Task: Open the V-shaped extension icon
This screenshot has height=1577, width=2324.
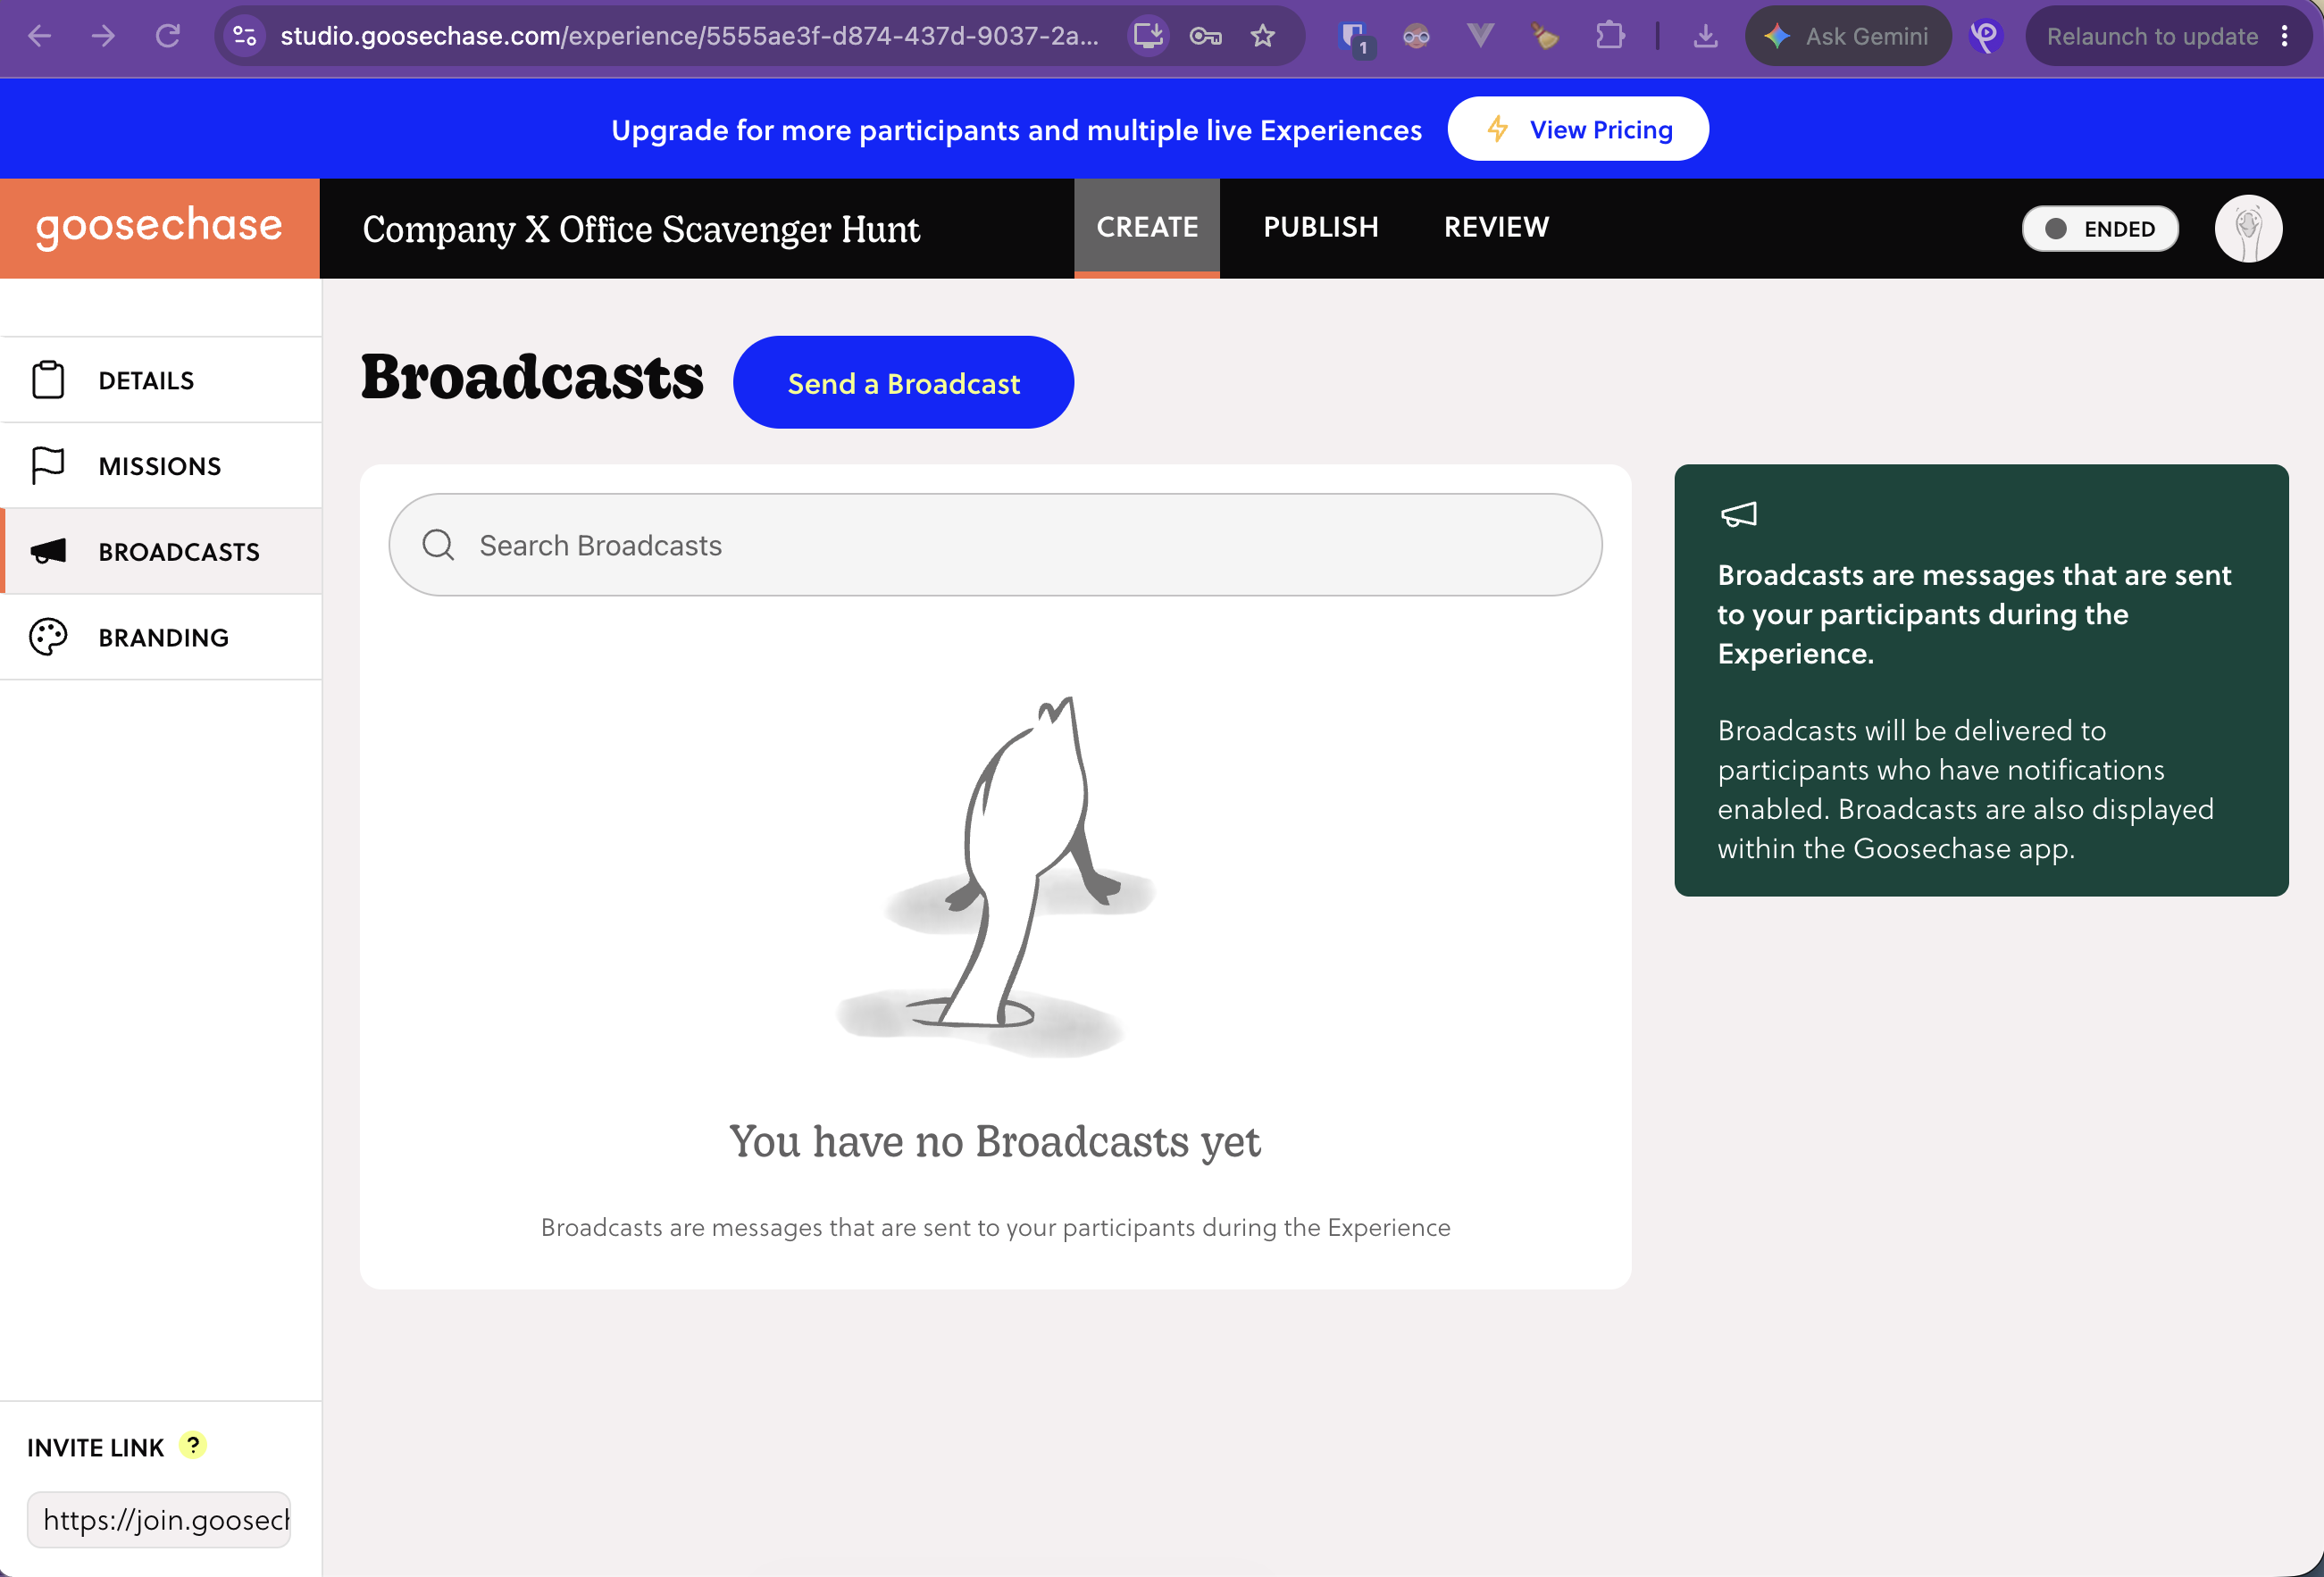Action: [x=1480, y=36]
